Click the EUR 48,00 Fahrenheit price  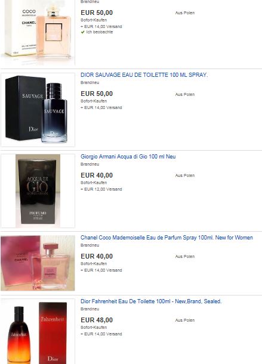[97, 320]
